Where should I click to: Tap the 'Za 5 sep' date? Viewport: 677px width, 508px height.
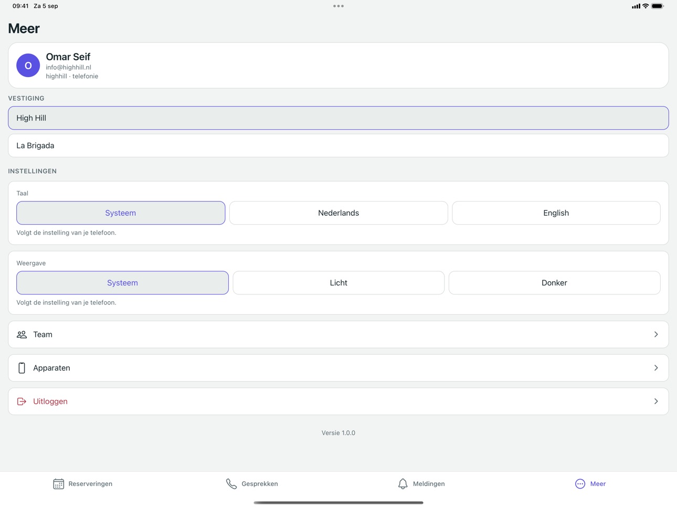coord(46,6)
